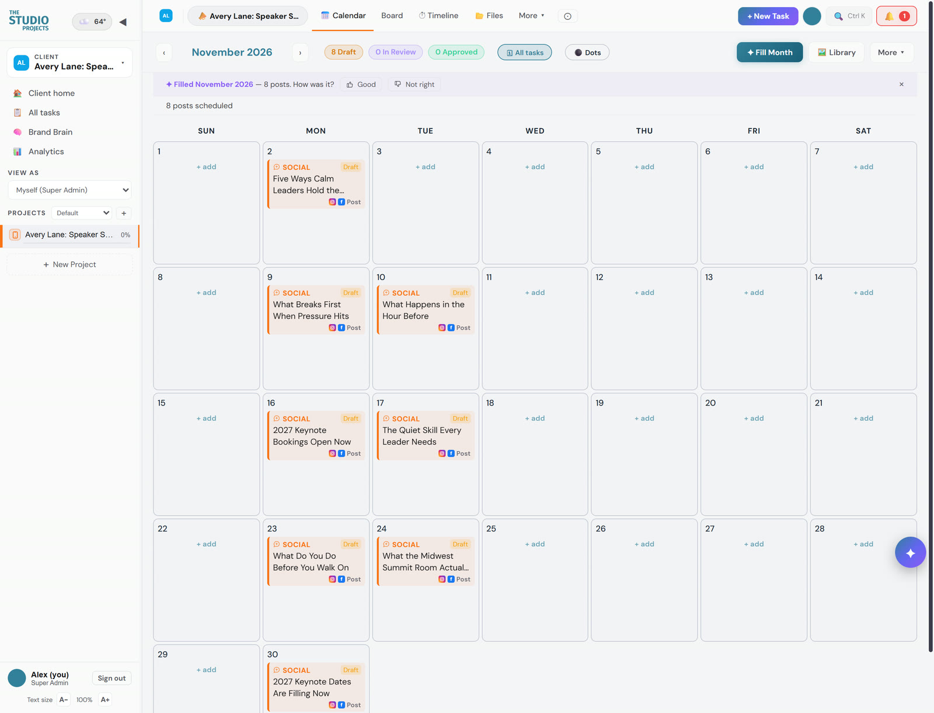The height and width of the screenshot is (713, 934).
Task: Filter by 8 Draft status
Action: coord(343,52)
